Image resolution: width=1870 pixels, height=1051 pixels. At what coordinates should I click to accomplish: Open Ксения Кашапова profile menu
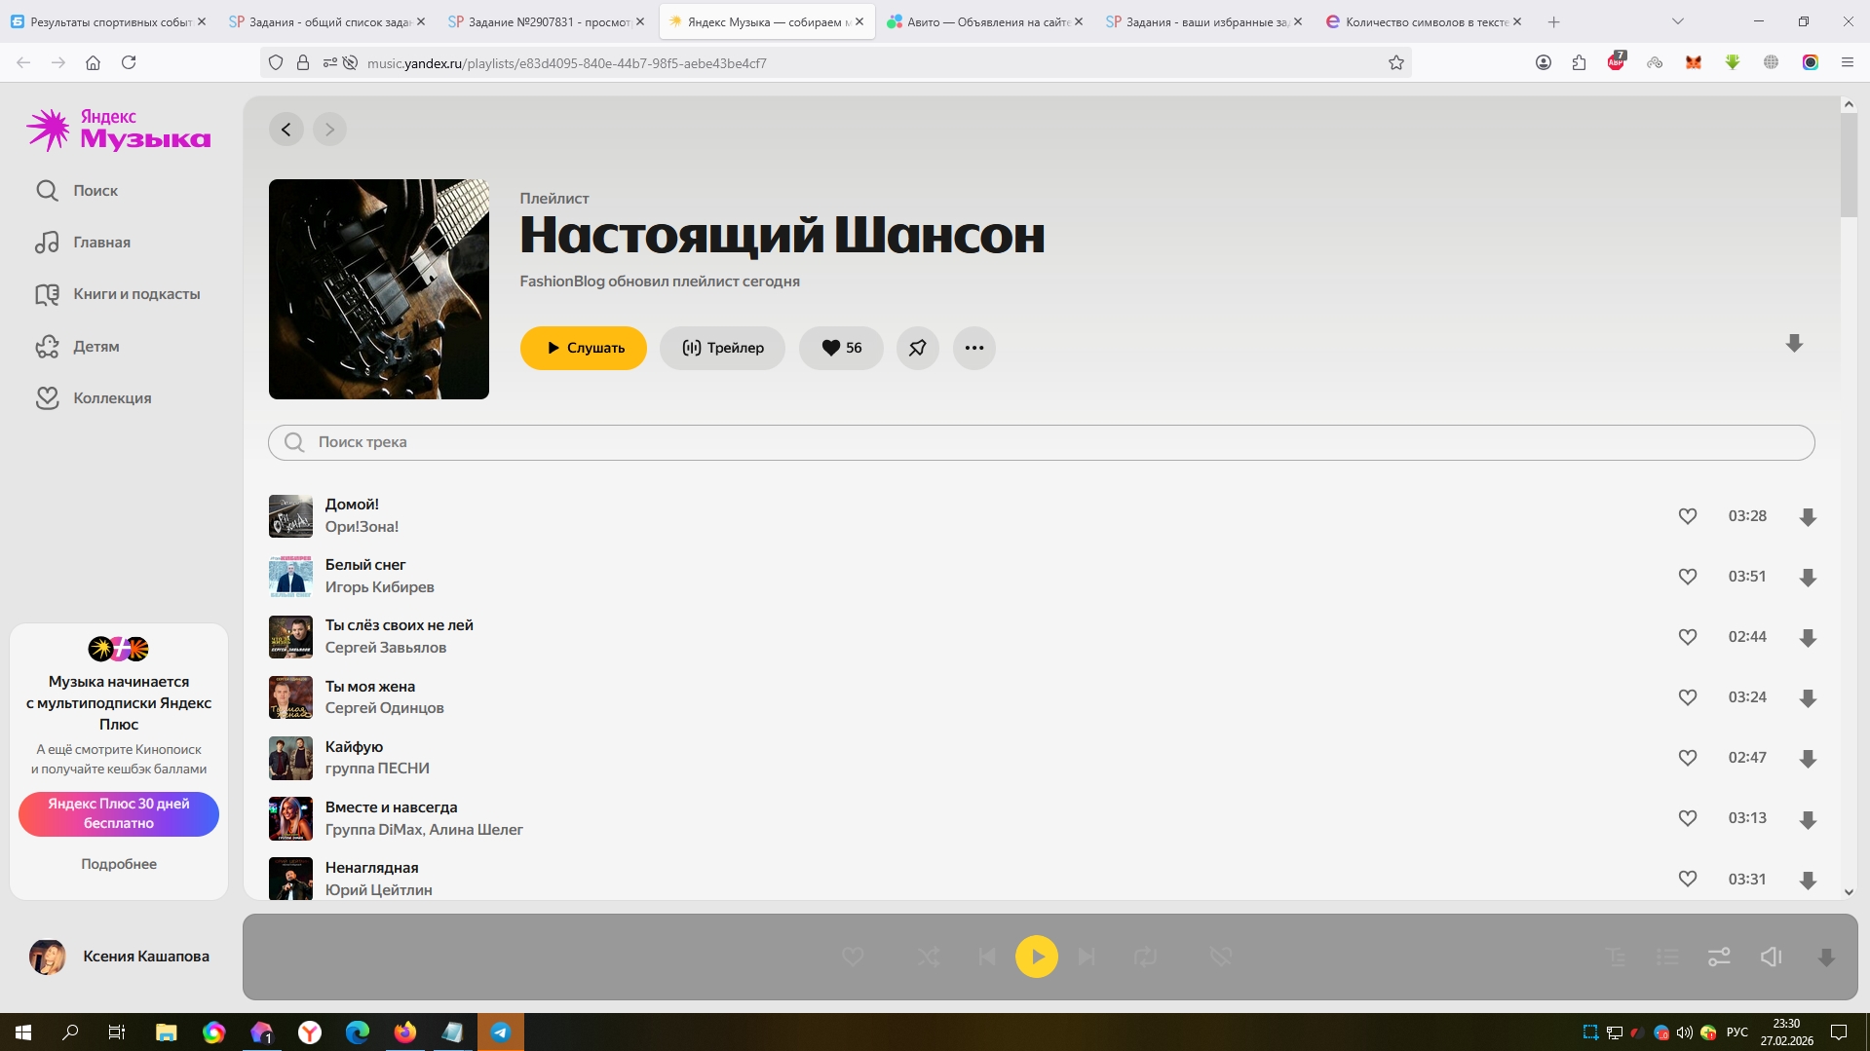120,957
